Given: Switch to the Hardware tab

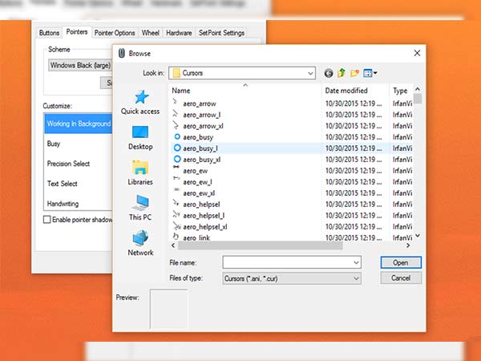Looking at the screenshot, I should tap(178, 33).
